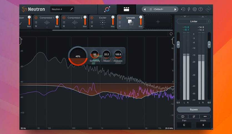The height and width of the screenshot is (134, 232).
Task: Click the input peak reading -13.8
Action: 186,27
